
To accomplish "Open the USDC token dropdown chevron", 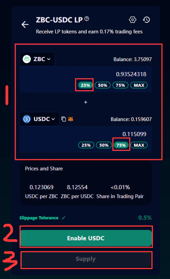I will (x=53, y=119).
